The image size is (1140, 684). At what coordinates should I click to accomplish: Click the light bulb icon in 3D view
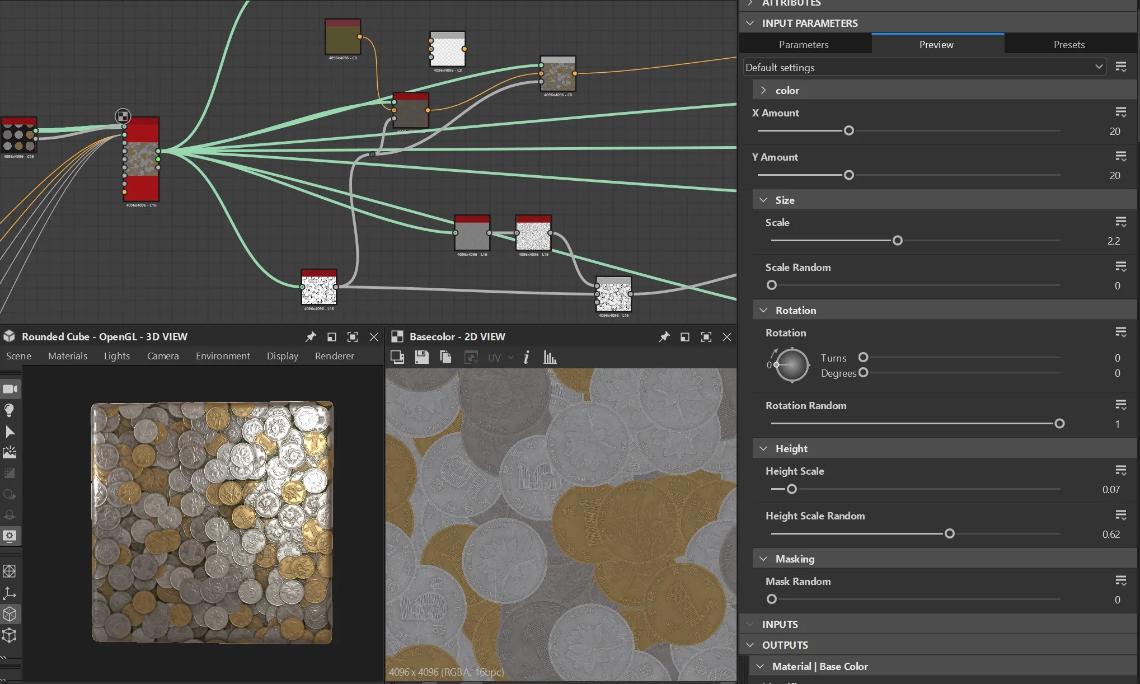10,410
